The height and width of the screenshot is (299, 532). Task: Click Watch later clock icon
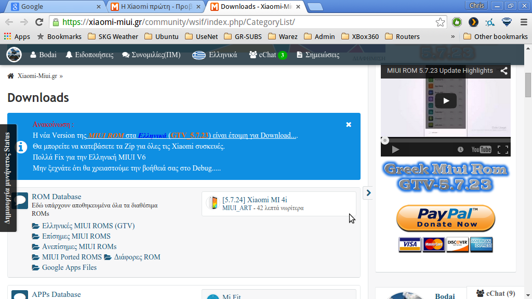pos(460,150)
